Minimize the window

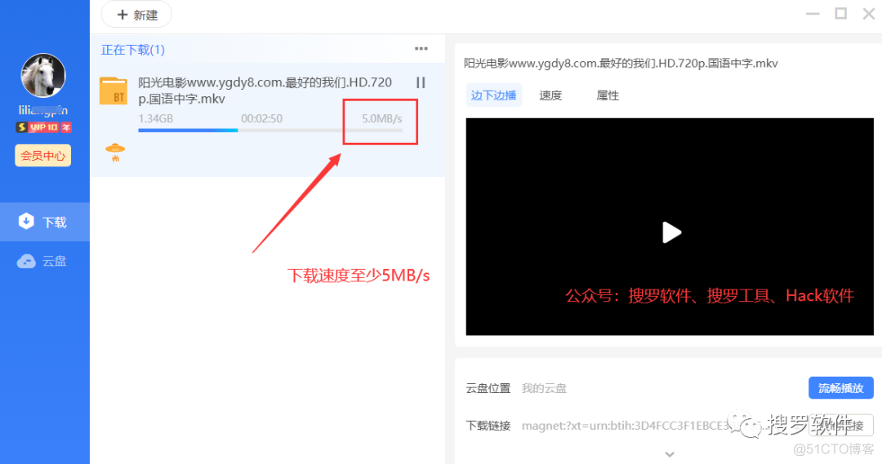813,14
